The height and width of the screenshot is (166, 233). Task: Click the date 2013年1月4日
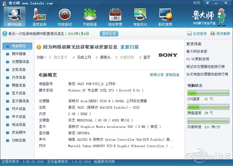pyautogui.click(x=78, y=34)
